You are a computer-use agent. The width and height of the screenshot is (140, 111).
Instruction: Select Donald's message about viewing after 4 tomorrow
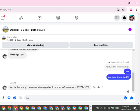coord(50,87)
